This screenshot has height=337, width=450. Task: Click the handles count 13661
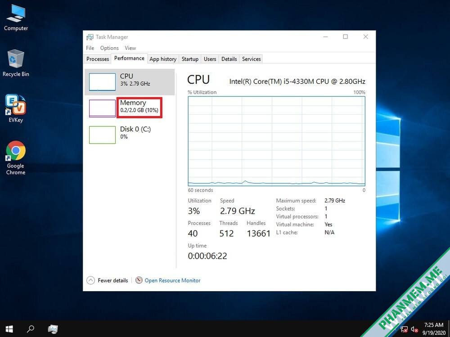tap(259, 234)
